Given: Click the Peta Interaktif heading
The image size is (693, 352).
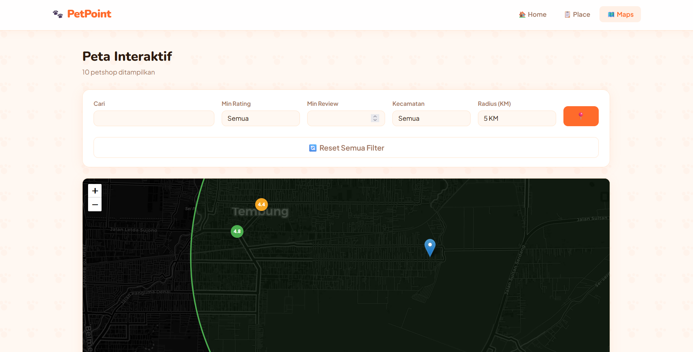Looking at the screenshot, I should click(127, 56).
